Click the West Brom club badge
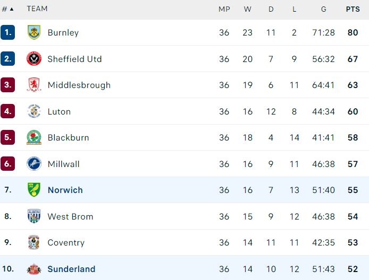 point(34,216)
